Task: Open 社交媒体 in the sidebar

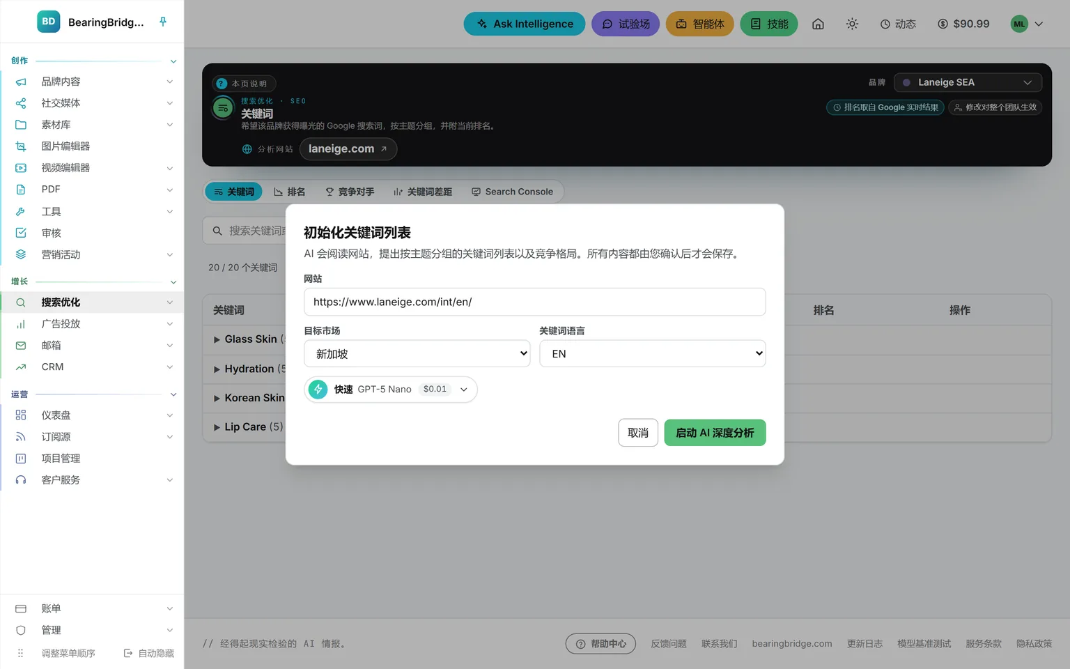Action: [x=92, y=103]
